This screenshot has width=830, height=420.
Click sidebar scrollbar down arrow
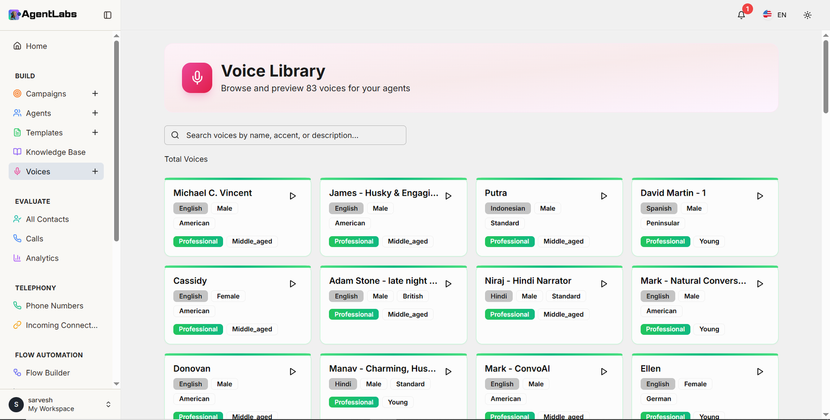[x=116, y=384]
